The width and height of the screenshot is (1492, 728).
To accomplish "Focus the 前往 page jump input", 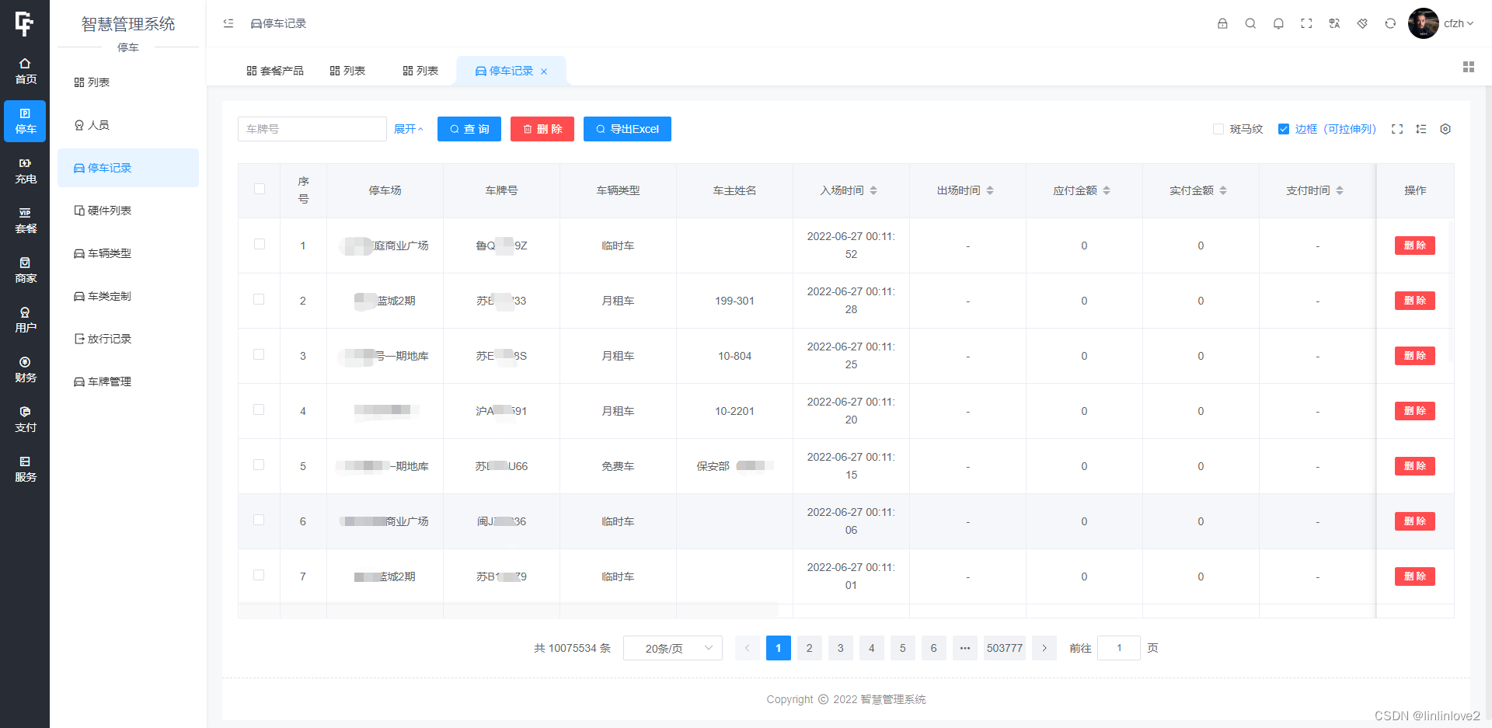I will coord(1119,648).
